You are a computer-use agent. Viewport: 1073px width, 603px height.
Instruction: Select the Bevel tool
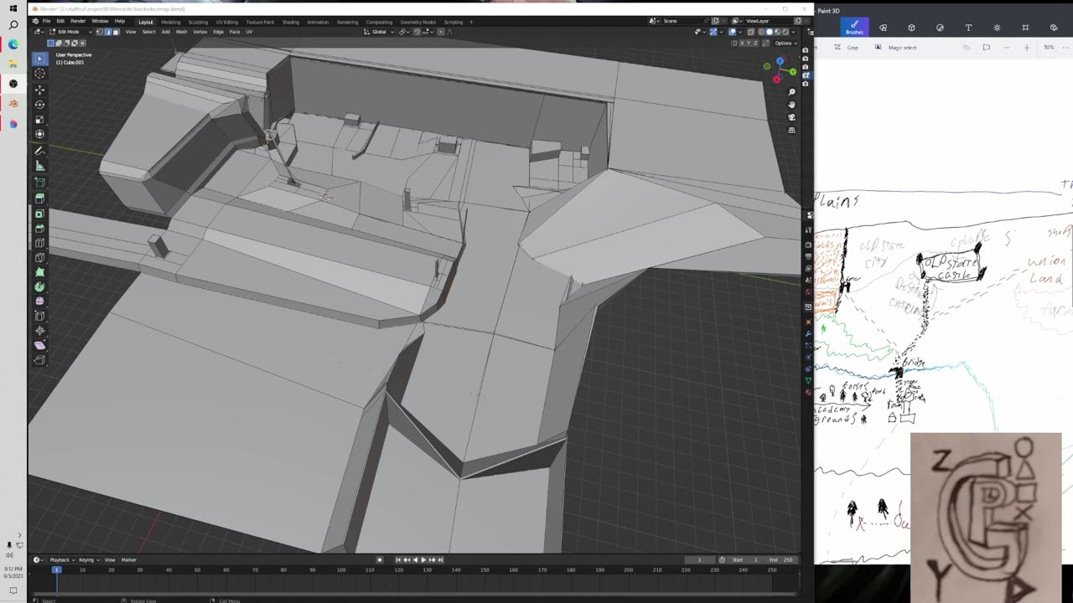(39, 228)
